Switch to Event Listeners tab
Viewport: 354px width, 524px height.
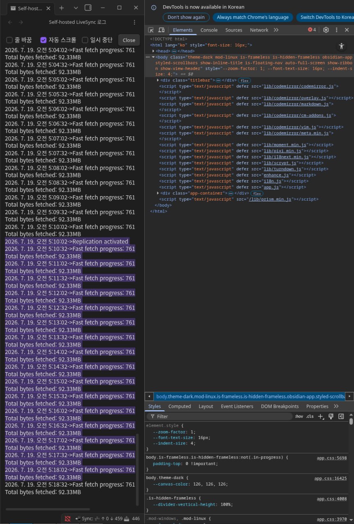[x=237, y=407]
